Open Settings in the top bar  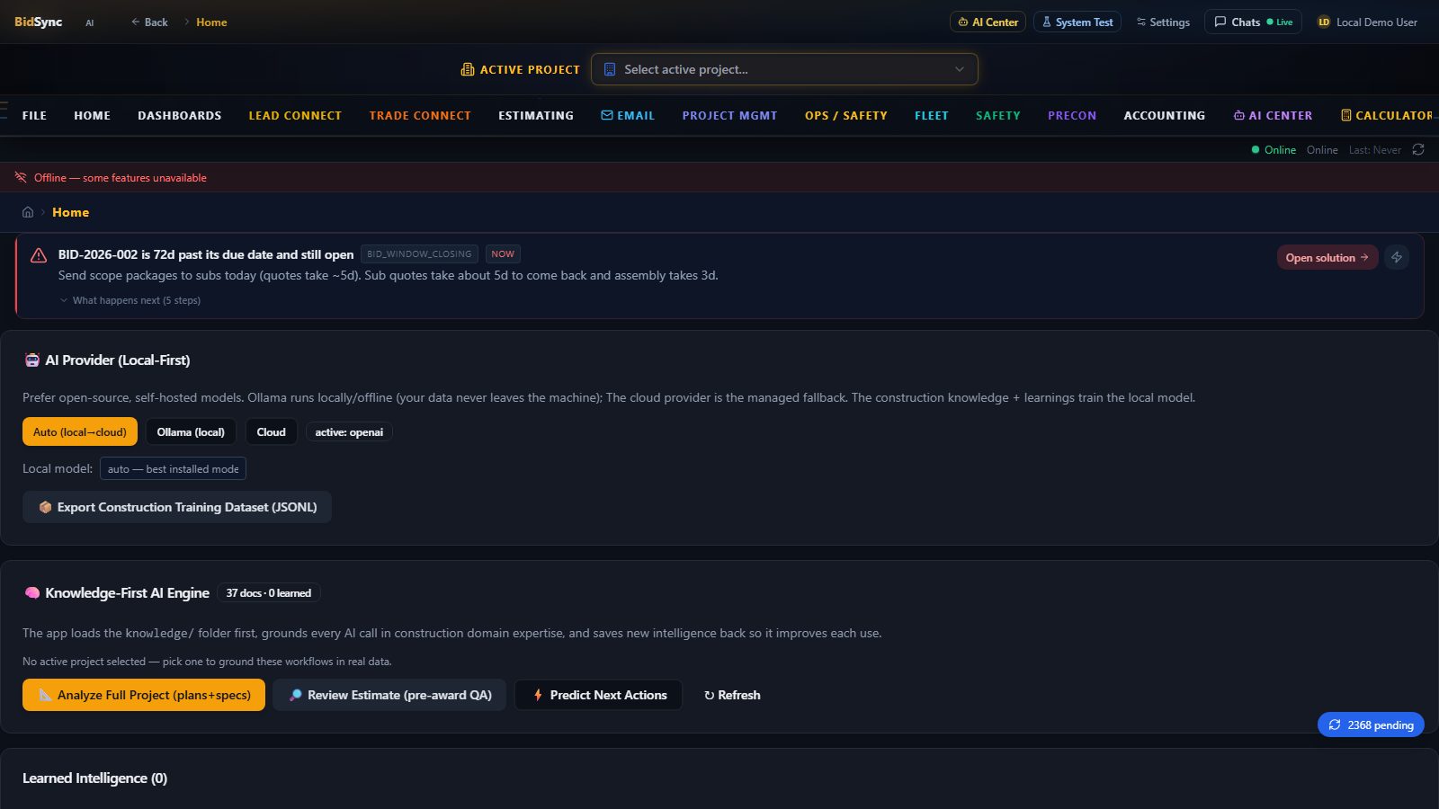[x=1162, y=22]
